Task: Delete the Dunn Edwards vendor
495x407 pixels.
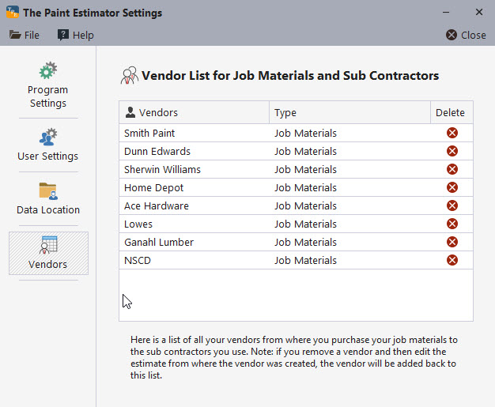Action: [x=452, y=151]
